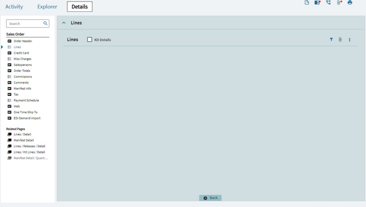The image size is (366, 207).
Task: Select the Details tab
Action: point(80,6)
